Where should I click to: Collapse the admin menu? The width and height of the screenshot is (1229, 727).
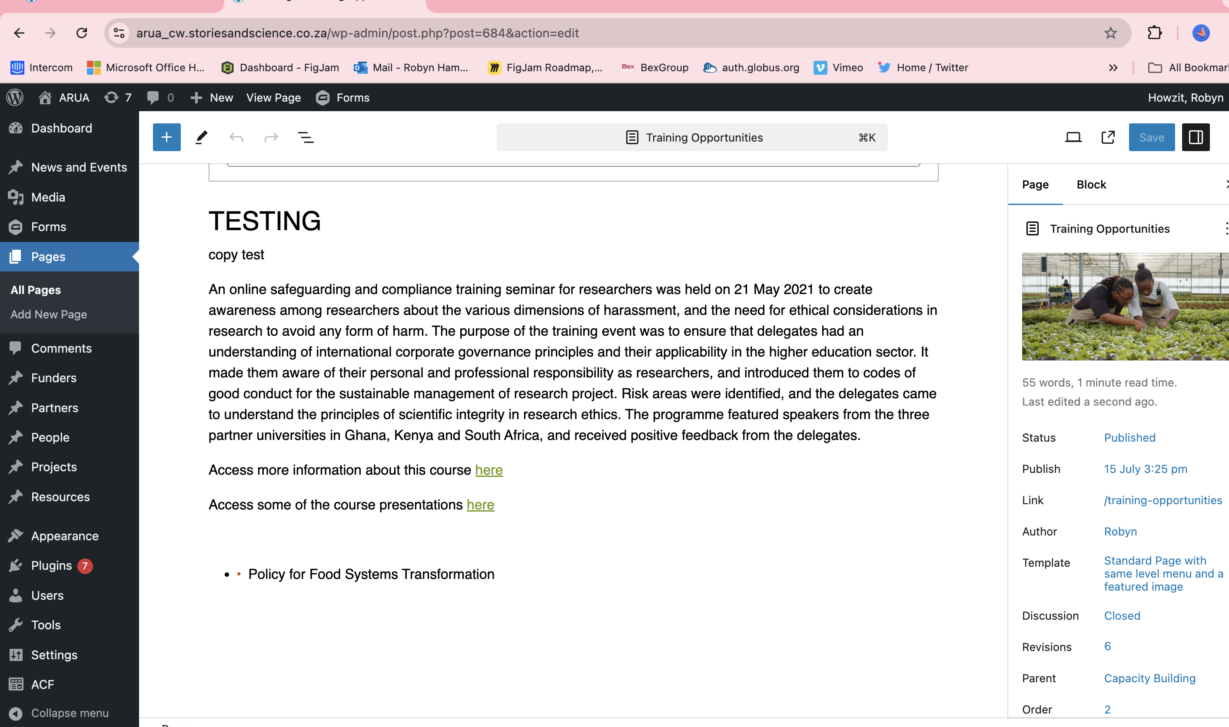[x=59, y=713]
